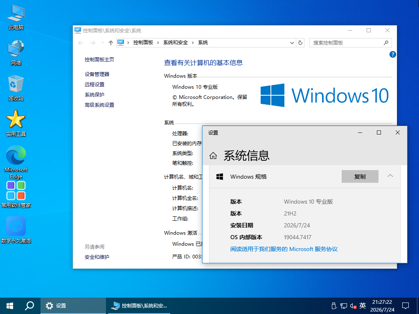Click the search magnifier in control panel search
This screenshot has width=419, height=314.
(x=386, y=43)
